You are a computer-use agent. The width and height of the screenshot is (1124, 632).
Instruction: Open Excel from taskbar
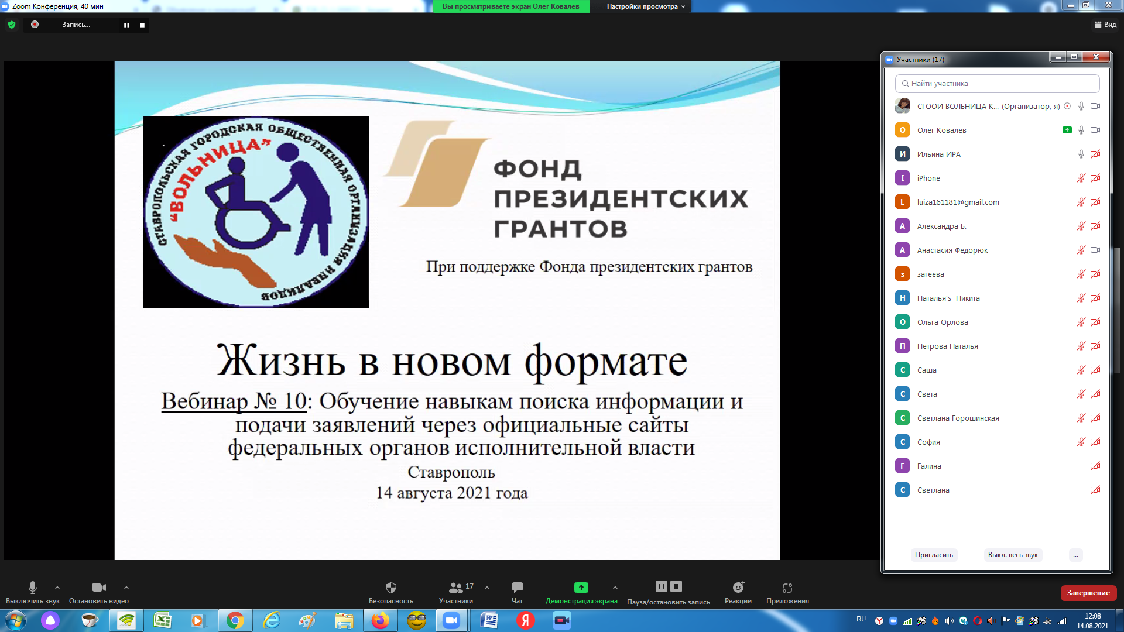tap(162, 620)
